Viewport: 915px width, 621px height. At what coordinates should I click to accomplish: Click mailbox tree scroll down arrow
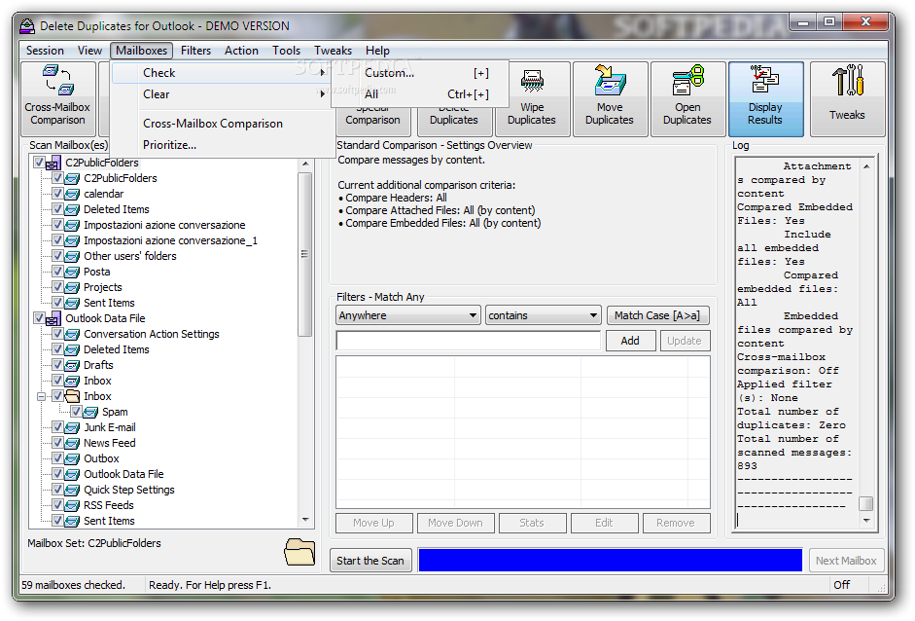coord(305,520)
